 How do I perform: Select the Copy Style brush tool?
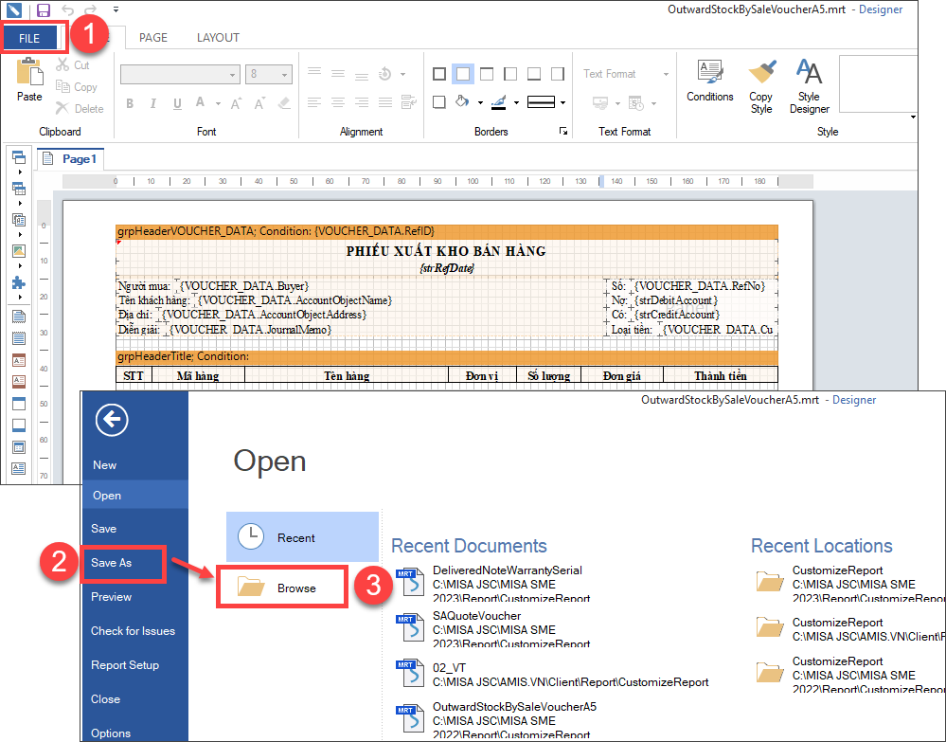point(760,85)
